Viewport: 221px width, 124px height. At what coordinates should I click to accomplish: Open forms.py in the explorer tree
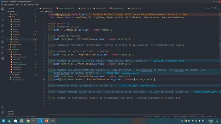tap(16, 32)
